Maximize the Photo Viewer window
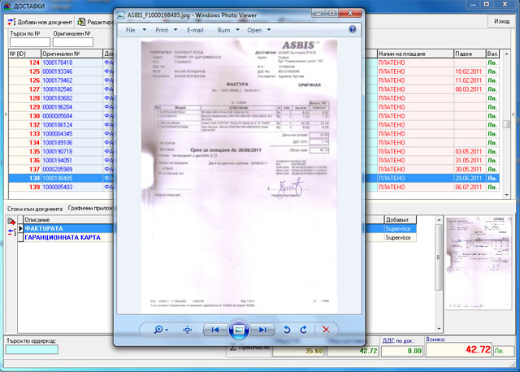The image size is (520, 372). pos(331,13)
